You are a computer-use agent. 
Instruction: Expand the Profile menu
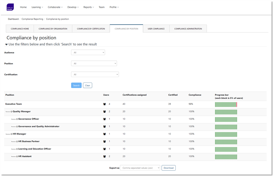[114, 7]
